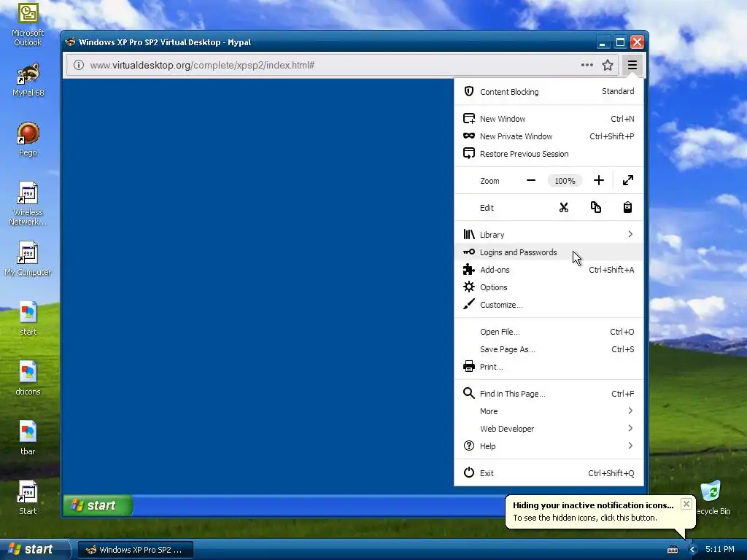Select Mypal taskbar window button

click(x=135, y=550)
